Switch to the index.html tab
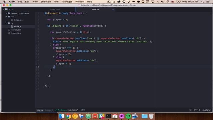Screen dimensions: 213x120 (55, 9)
